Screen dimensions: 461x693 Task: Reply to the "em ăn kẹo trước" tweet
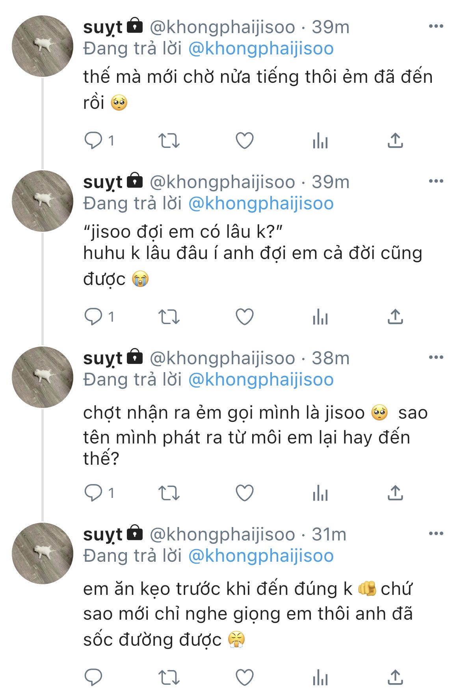93,677
